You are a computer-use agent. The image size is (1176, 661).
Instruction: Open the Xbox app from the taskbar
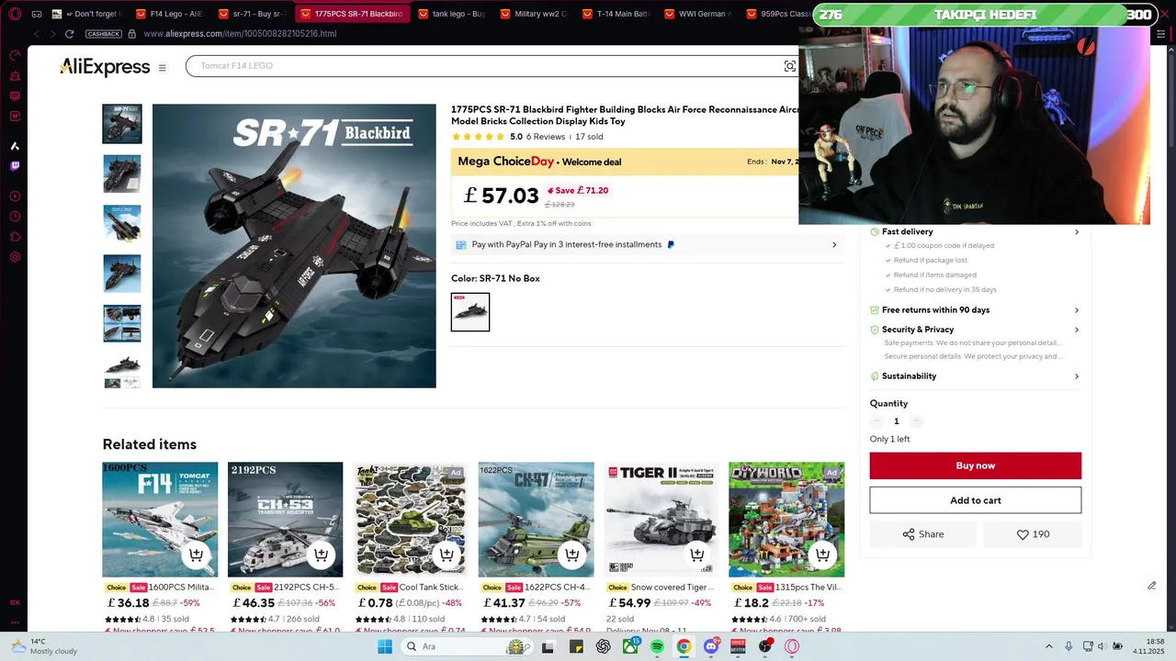tap(630, 647)
